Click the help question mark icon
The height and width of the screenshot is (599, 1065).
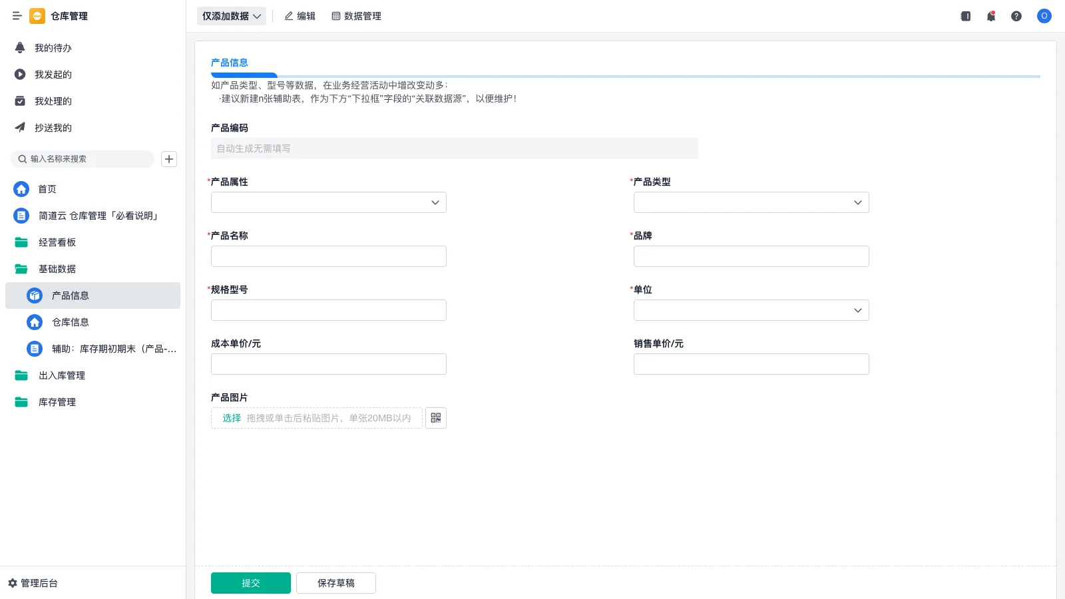coord(1016,16)
